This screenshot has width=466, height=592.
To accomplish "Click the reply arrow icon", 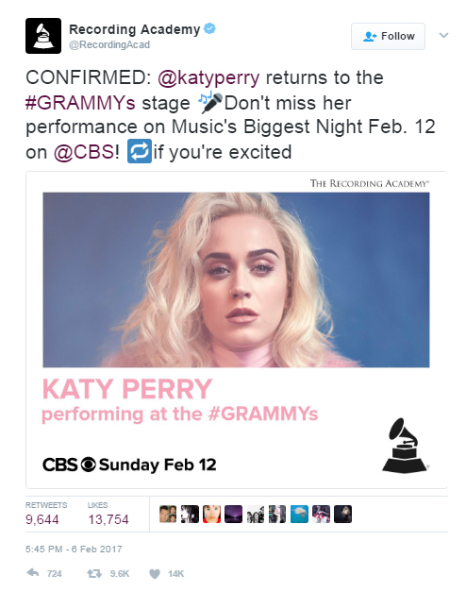I will 33,573.
